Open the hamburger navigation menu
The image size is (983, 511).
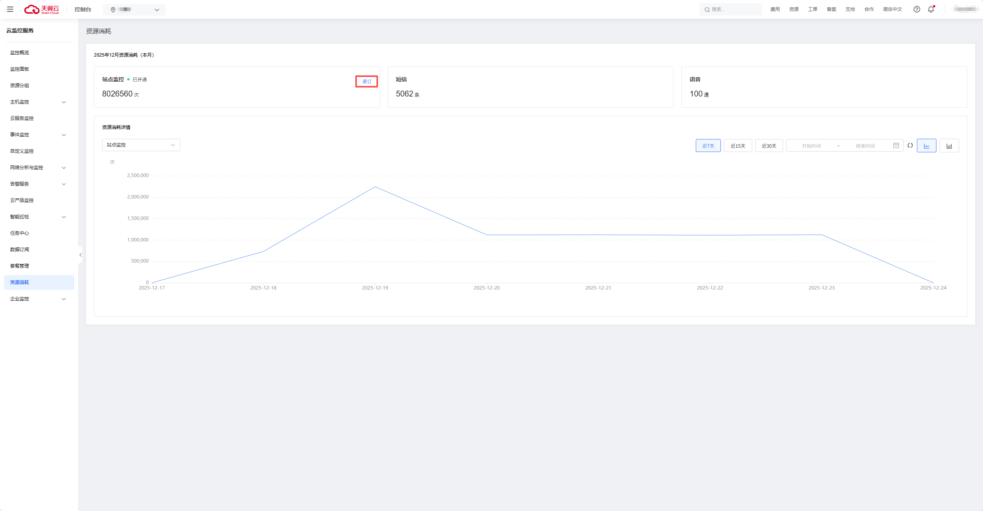click(10, 9)
